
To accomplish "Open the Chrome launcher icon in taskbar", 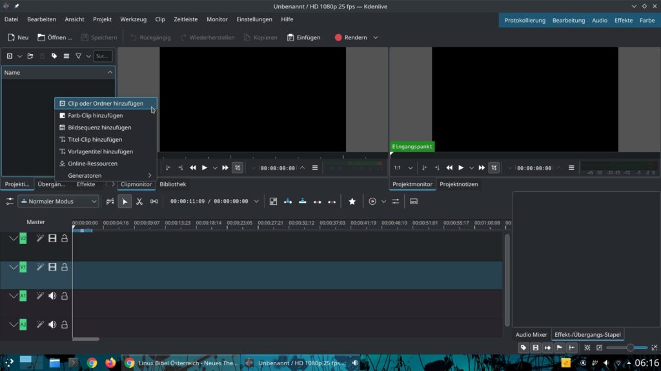I will tap(92, 363).
